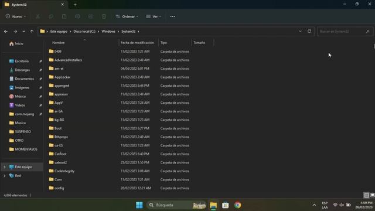Switch to details view icon in status bar
Image resolution: width=375 pixels, height=211 pixels.
pyautogui.click(x=366, y=195)
